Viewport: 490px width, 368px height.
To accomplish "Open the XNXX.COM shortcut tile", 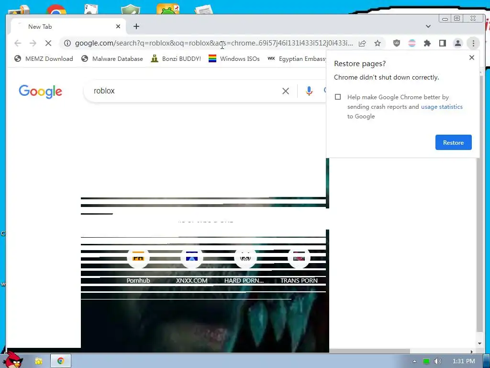I will coord(191,266).
